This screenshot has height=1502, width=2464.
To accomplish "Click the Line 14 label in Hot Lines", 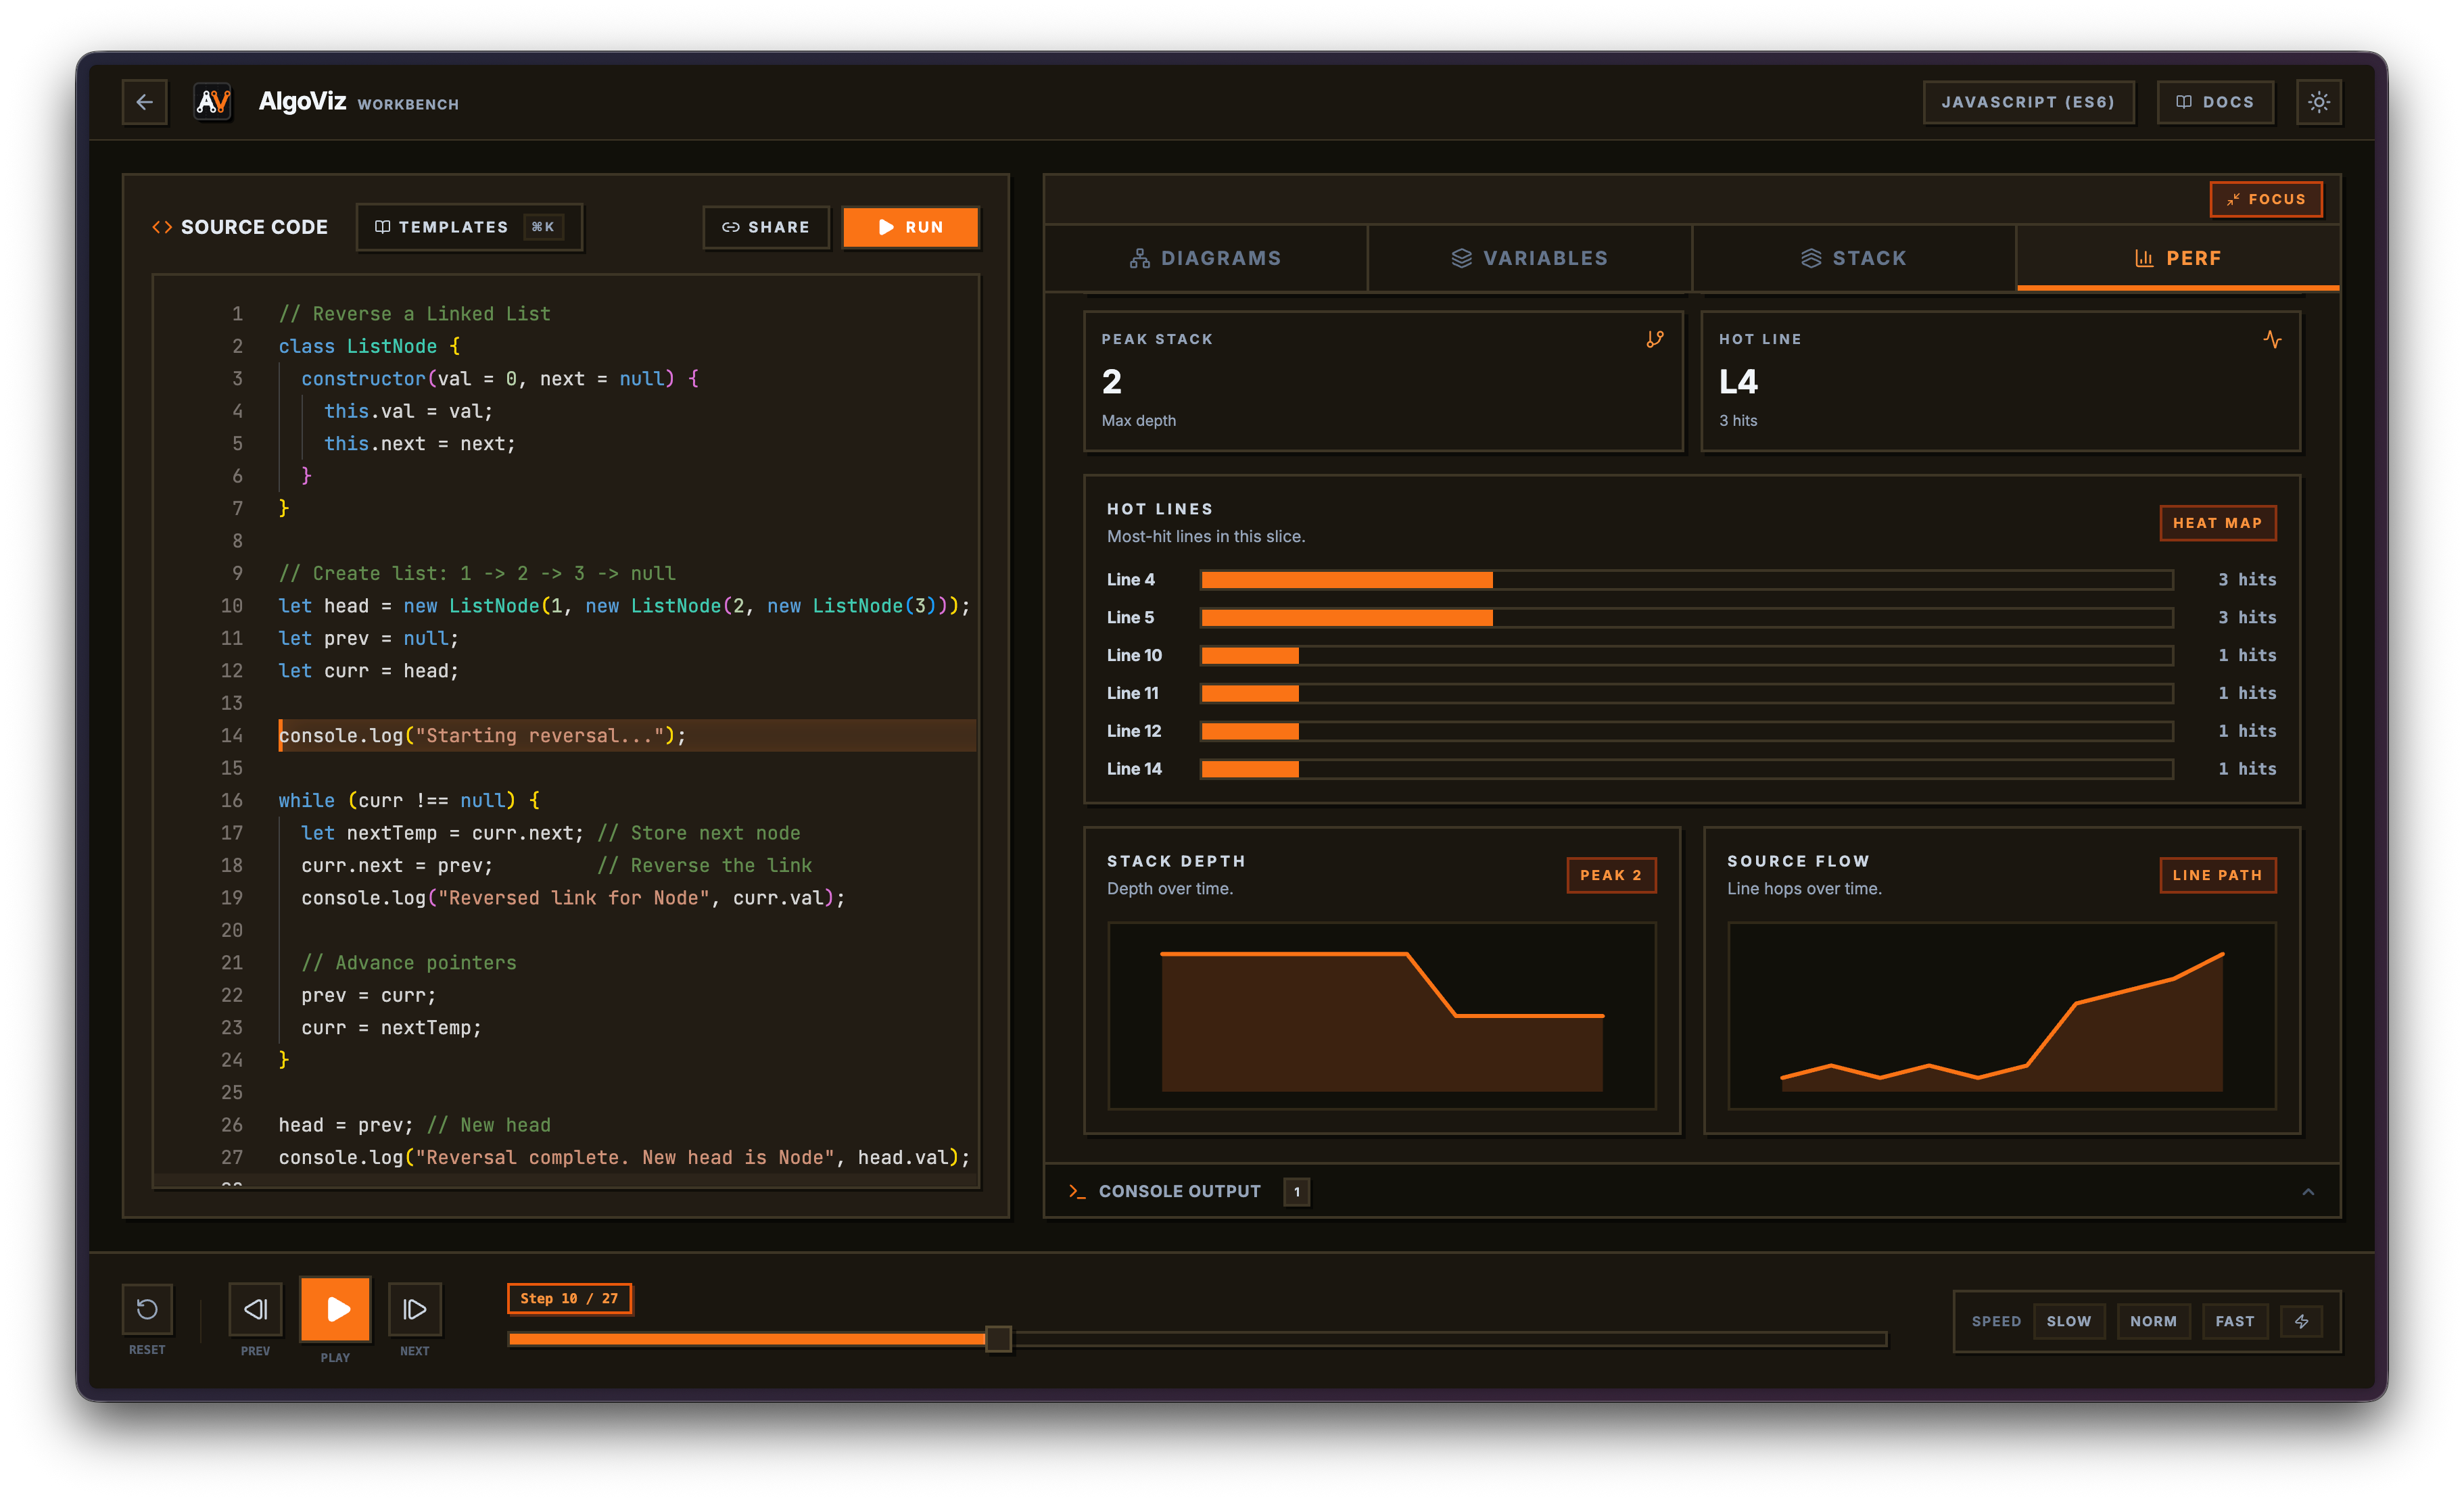I will [1134, 769].
